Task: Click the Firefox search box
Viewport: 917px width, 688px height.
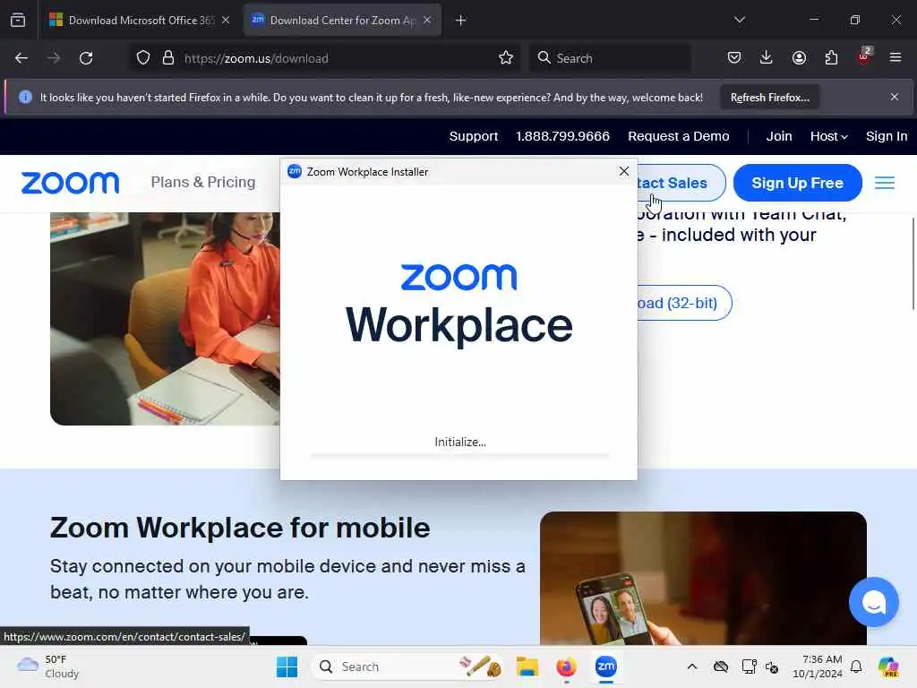Action: coord(611,58)
